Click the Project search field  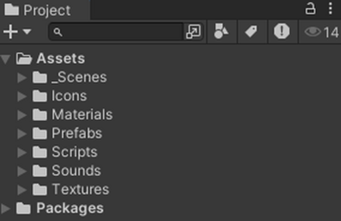[x=121, y=32]
